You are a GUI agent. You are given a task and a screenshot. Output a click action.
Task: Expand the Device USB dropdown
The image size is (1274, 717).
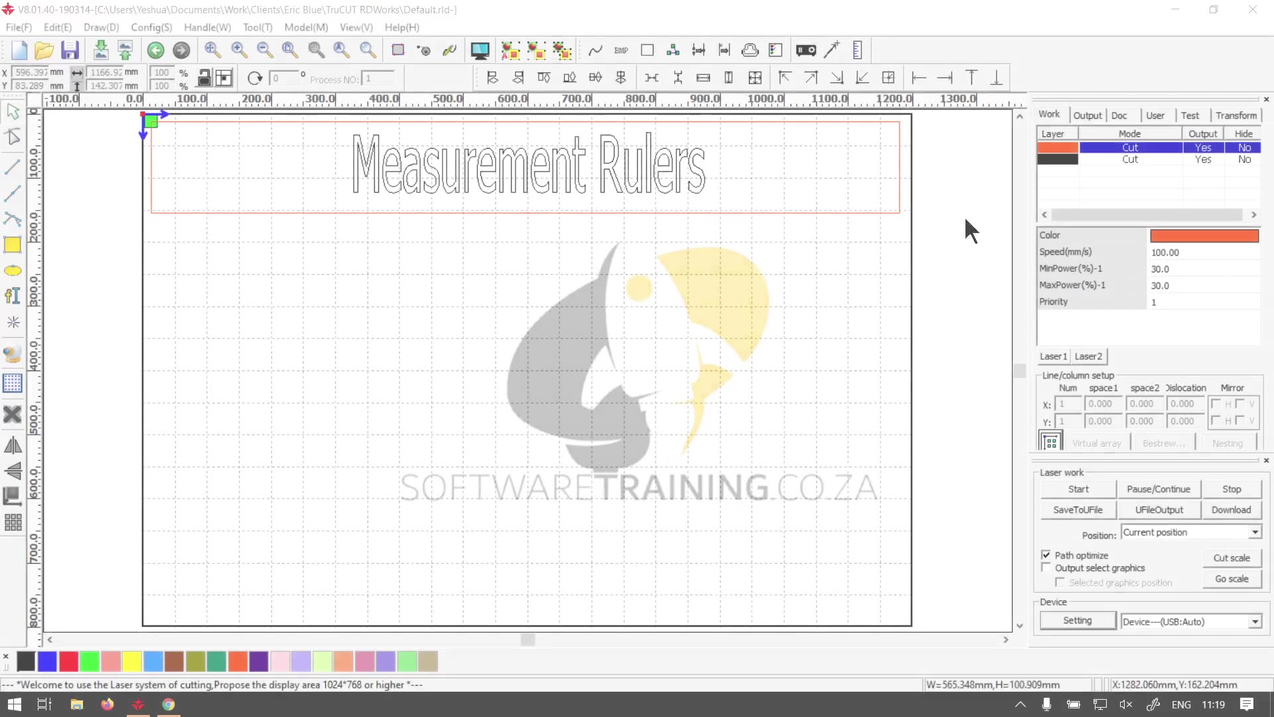point(1254,622)
